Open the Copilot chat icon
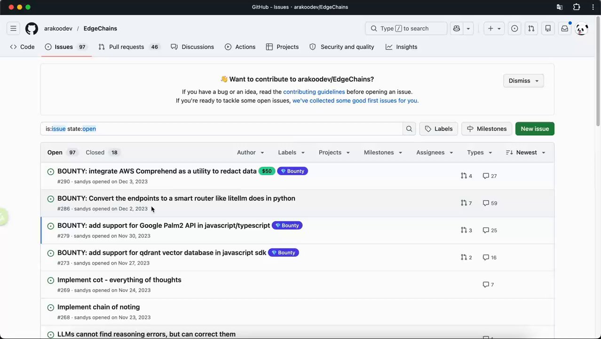Viewport: 601px width, 339px height. click(456, 28)
